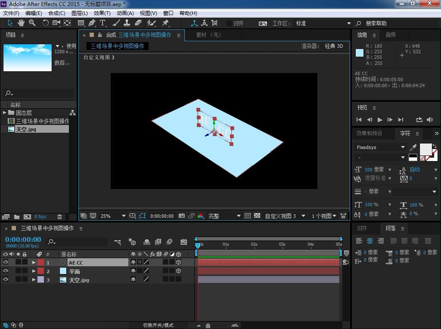Toggle 3D layer switch for 平面
The width and height of the screenshot is (441, 329).
tap(178, 271)
